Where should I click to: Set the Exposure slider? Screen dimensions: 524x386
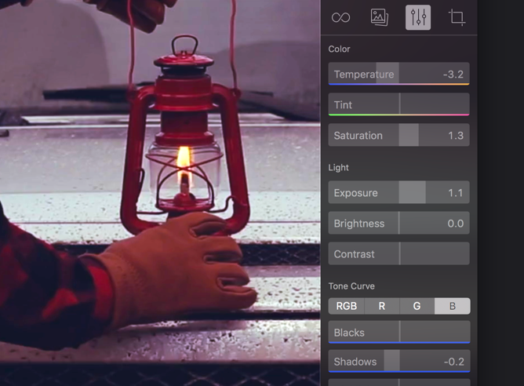coord(398,193)
